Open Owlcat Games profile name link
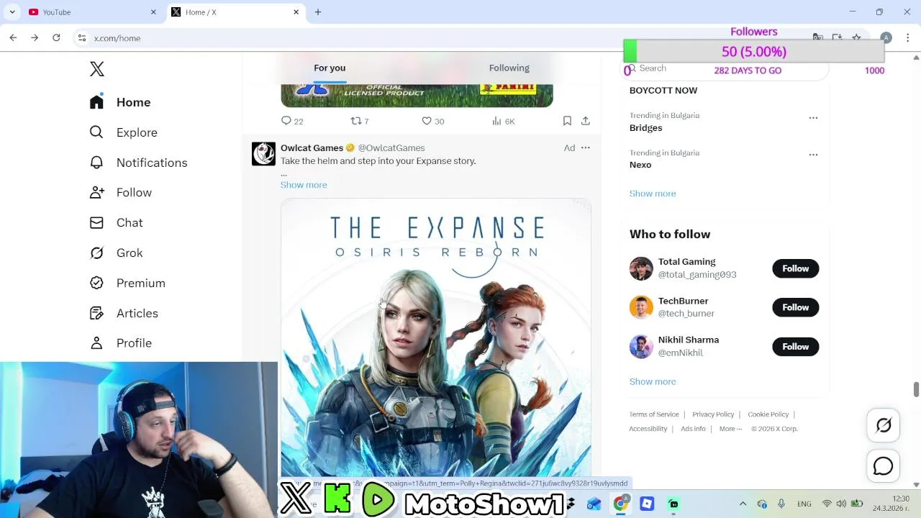The image size is (921, 518). coord(312,148)
